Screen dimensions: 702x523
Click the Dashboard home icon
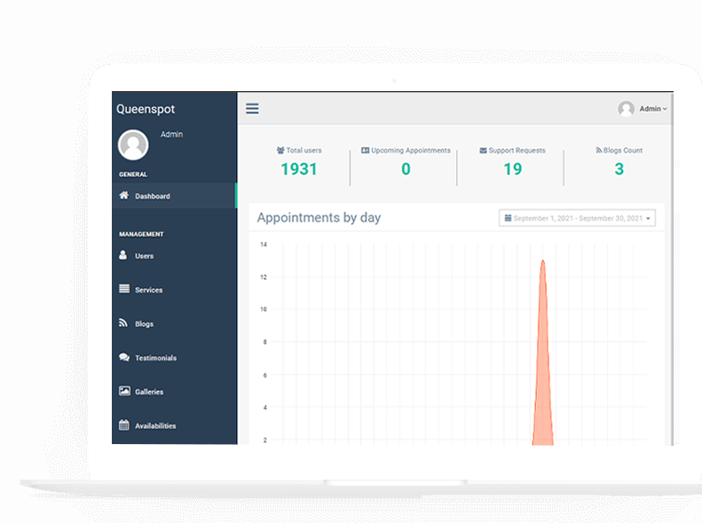pos(124,196)
